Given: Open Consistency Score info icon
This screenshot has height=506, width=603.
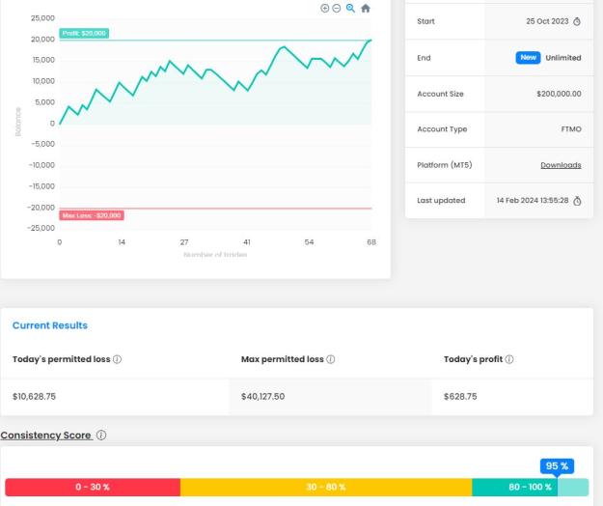Looking at the screenshot, I should tap(101, 436).
